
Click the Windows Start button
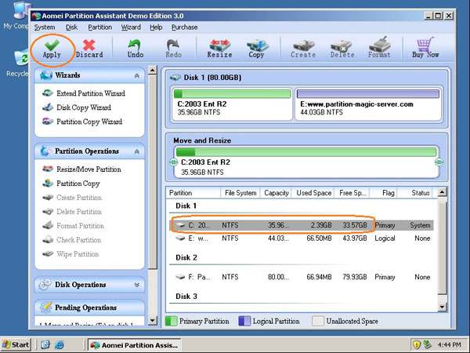tap(16, 344)
